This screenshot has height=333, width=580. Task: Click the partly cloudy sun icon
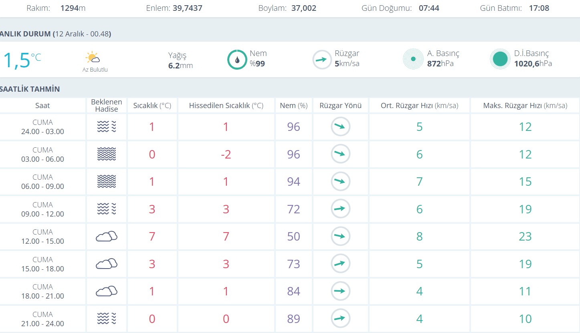click(93, 58)
